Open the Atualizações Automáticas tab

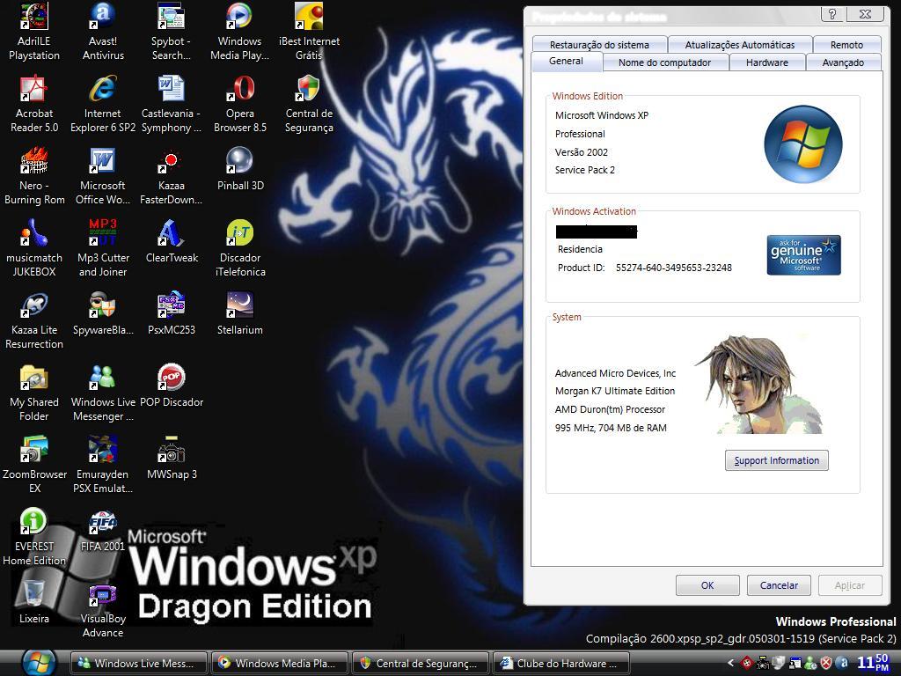(x=739, y=44)
